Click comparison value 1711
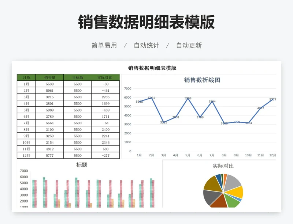This screenshot has width=293, height=224. click(105, 117)
